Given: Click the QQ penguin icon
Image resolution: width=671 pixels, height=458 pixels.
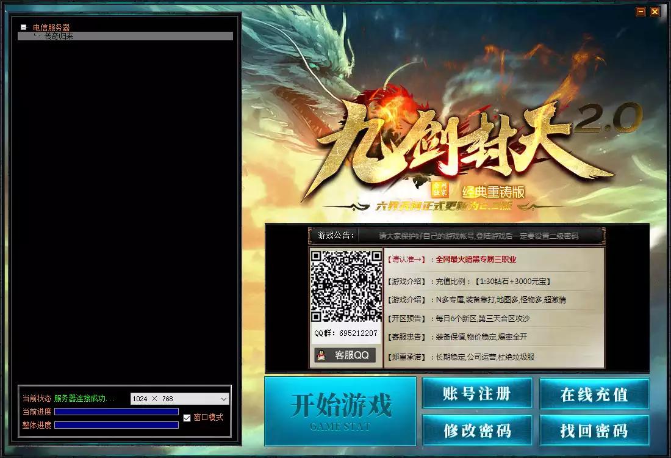Looking at the screenshot, I should [321, 355].
